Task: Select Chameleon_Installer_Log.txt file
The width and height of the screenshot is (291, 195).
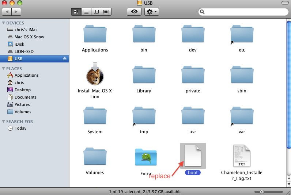Action: pos(242,156)
